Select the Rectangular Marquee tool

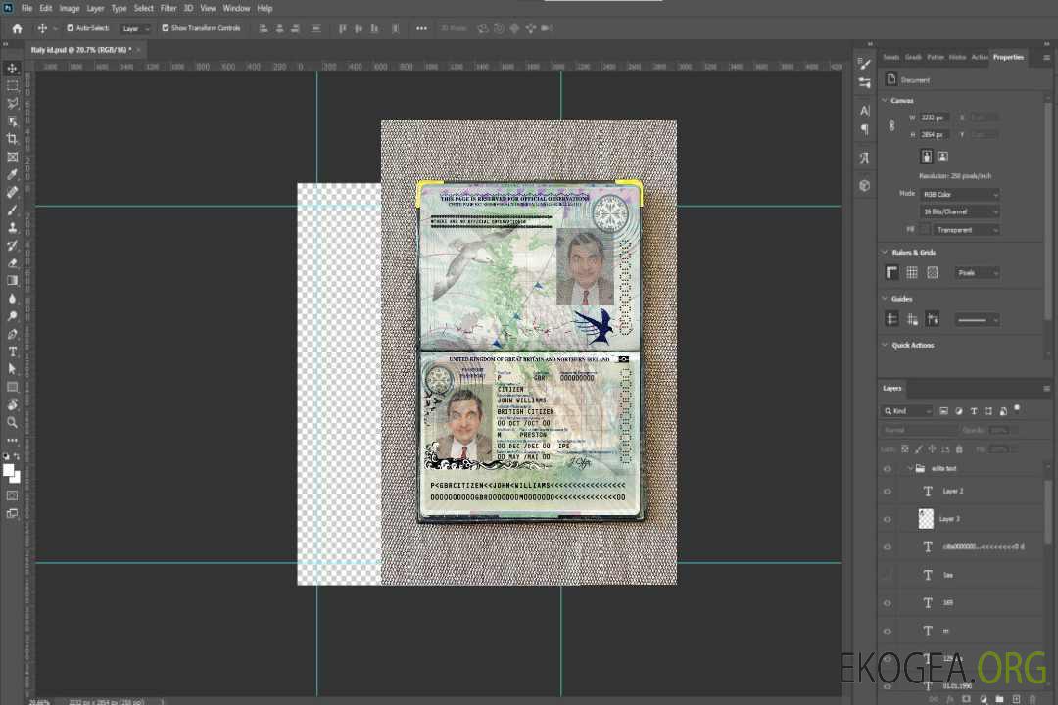12,86
